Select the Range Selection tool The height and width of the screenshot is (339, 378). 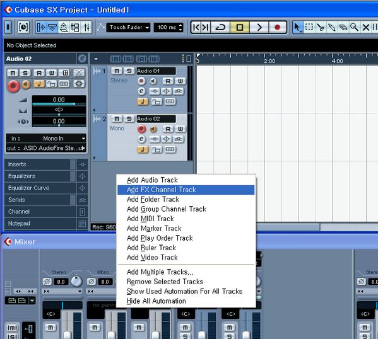309,27
